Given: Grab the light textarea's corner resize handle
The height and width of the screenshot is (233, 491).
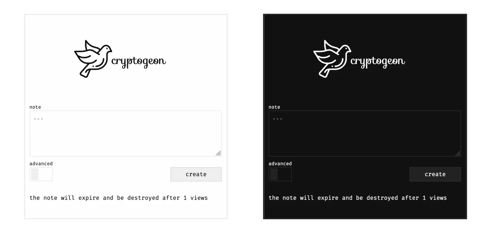Looking at the screenshot, I should click(218, 153).
